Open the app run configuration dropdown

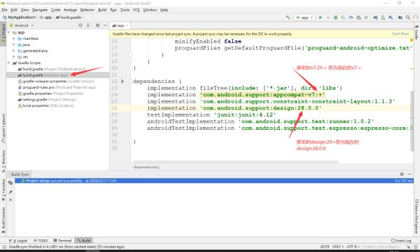pyautogui.click(x=304, y=17)
